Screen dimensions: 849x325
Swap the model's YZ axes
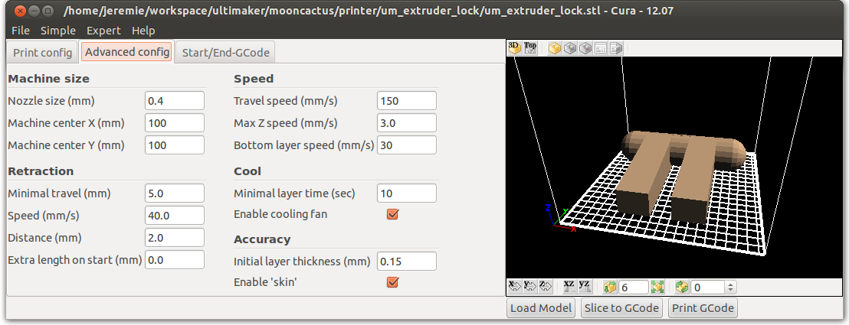[x=584, y=287]
